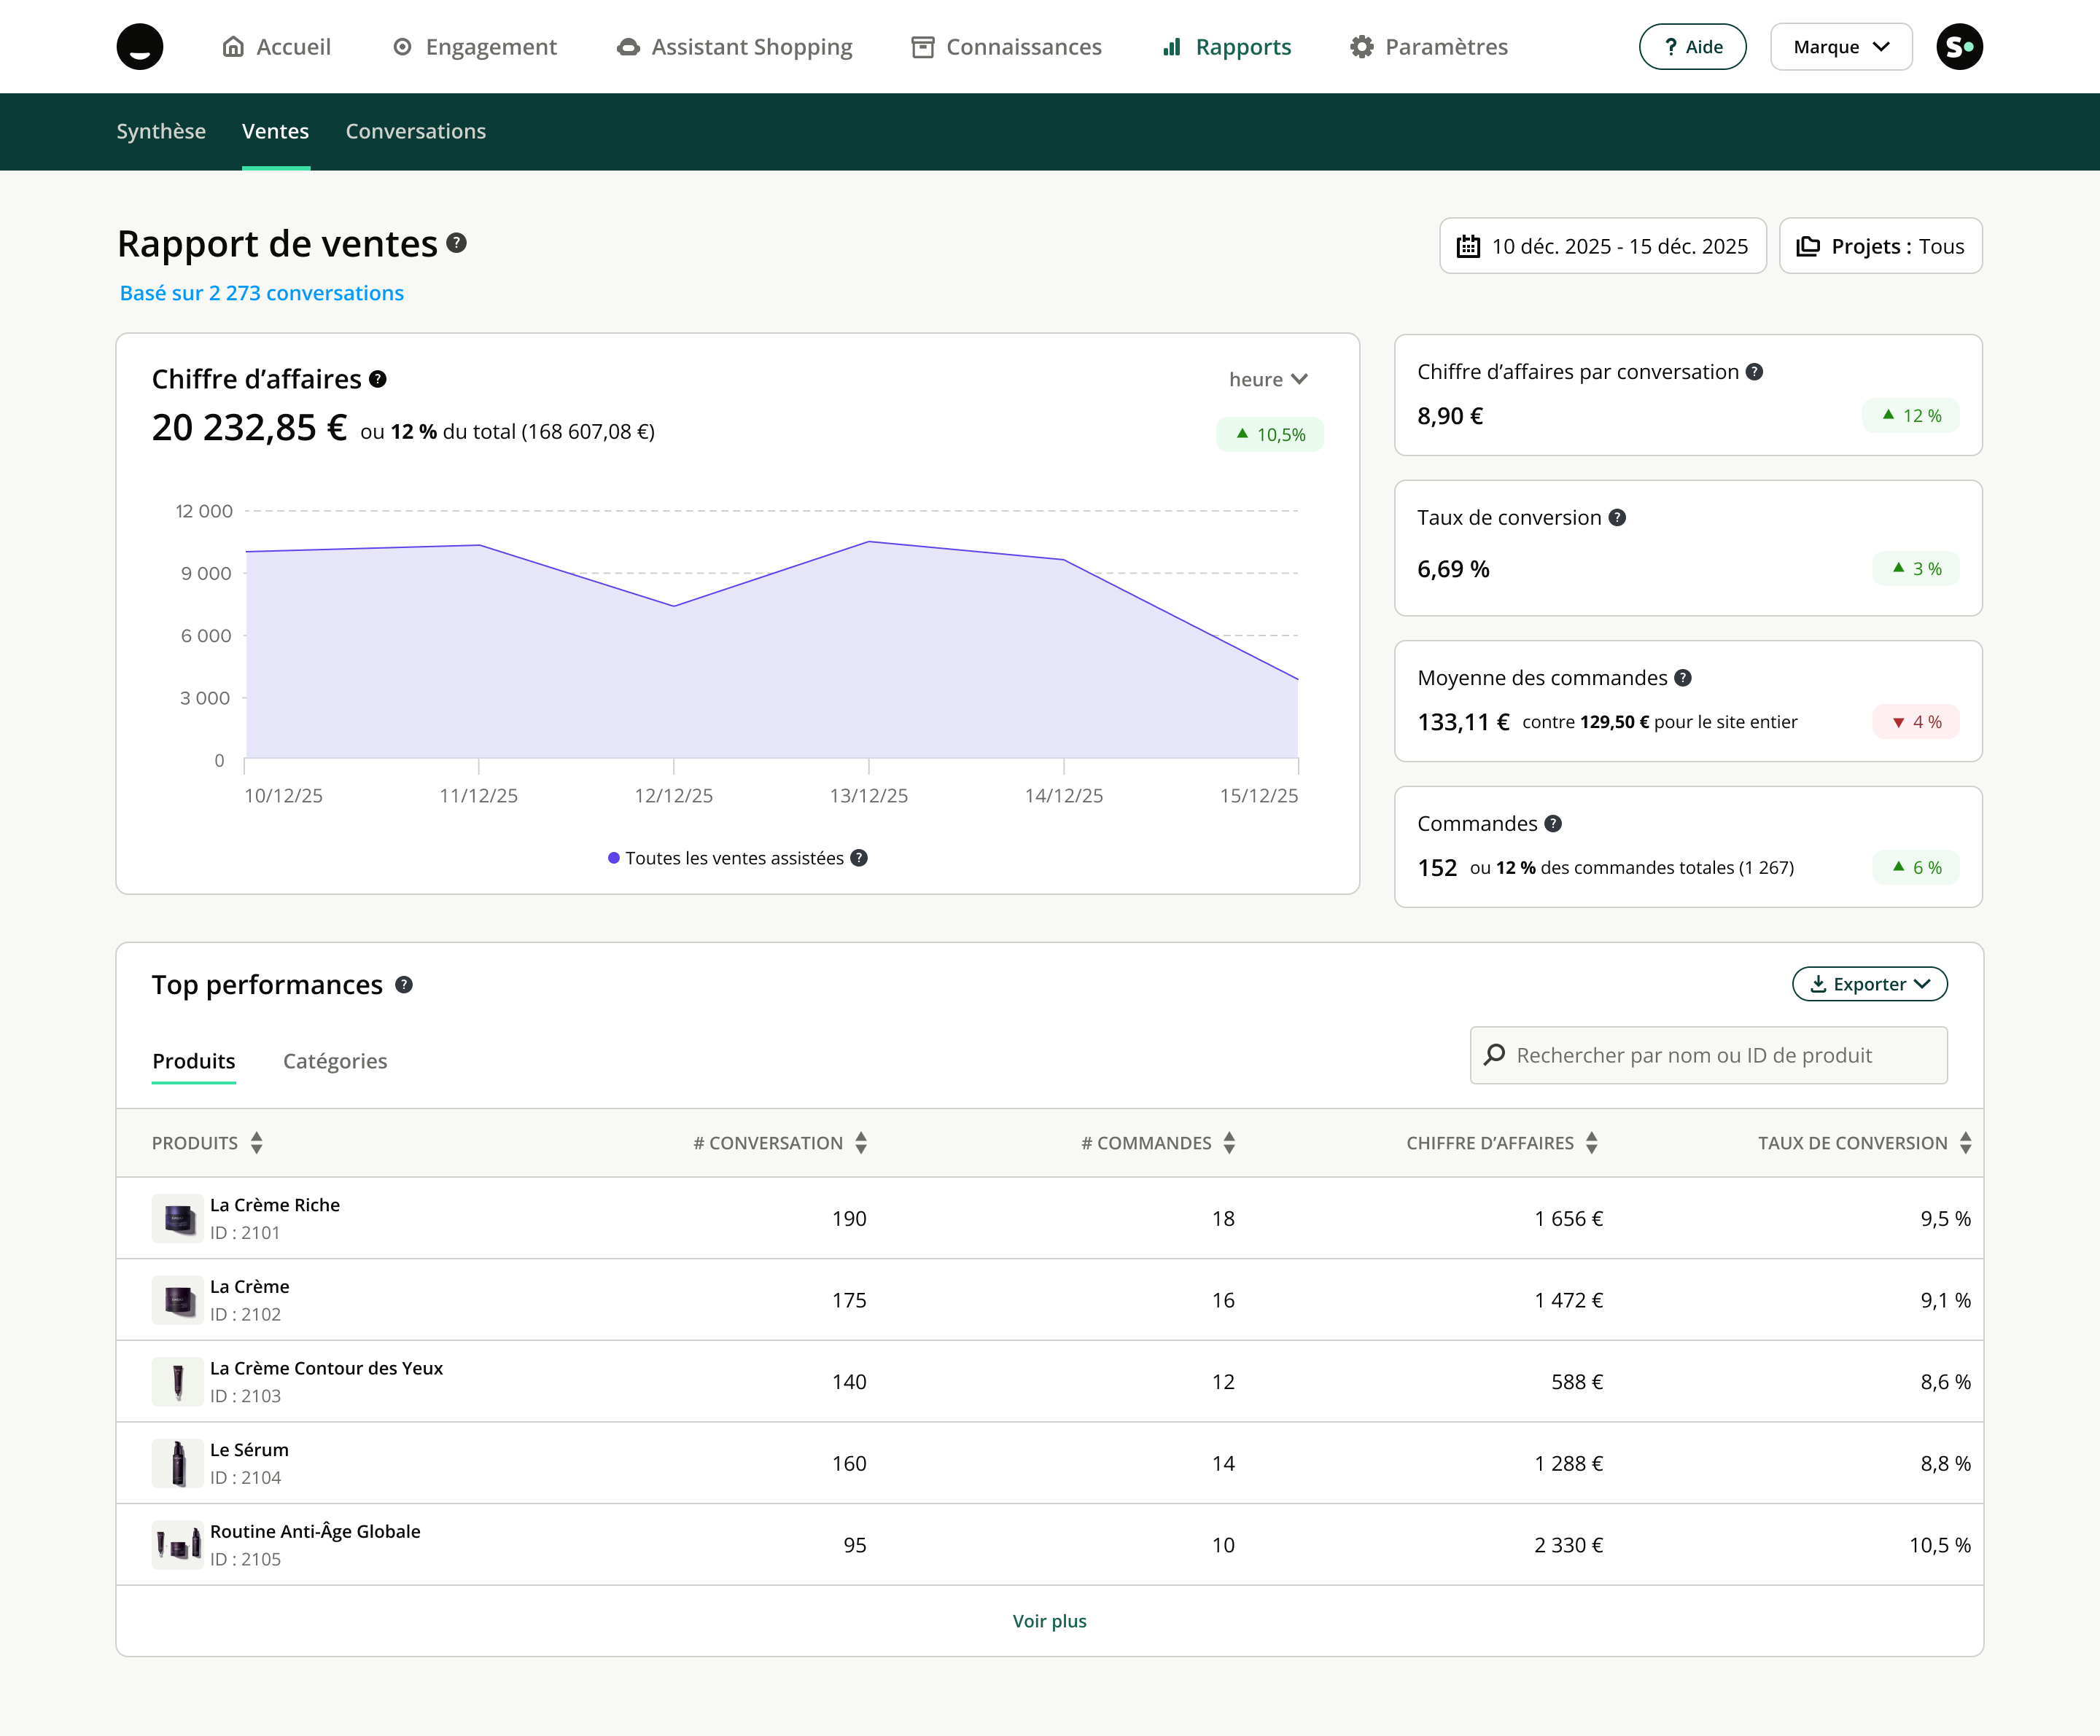Sort by the # Commandes column

[x=1229, y=1142]
